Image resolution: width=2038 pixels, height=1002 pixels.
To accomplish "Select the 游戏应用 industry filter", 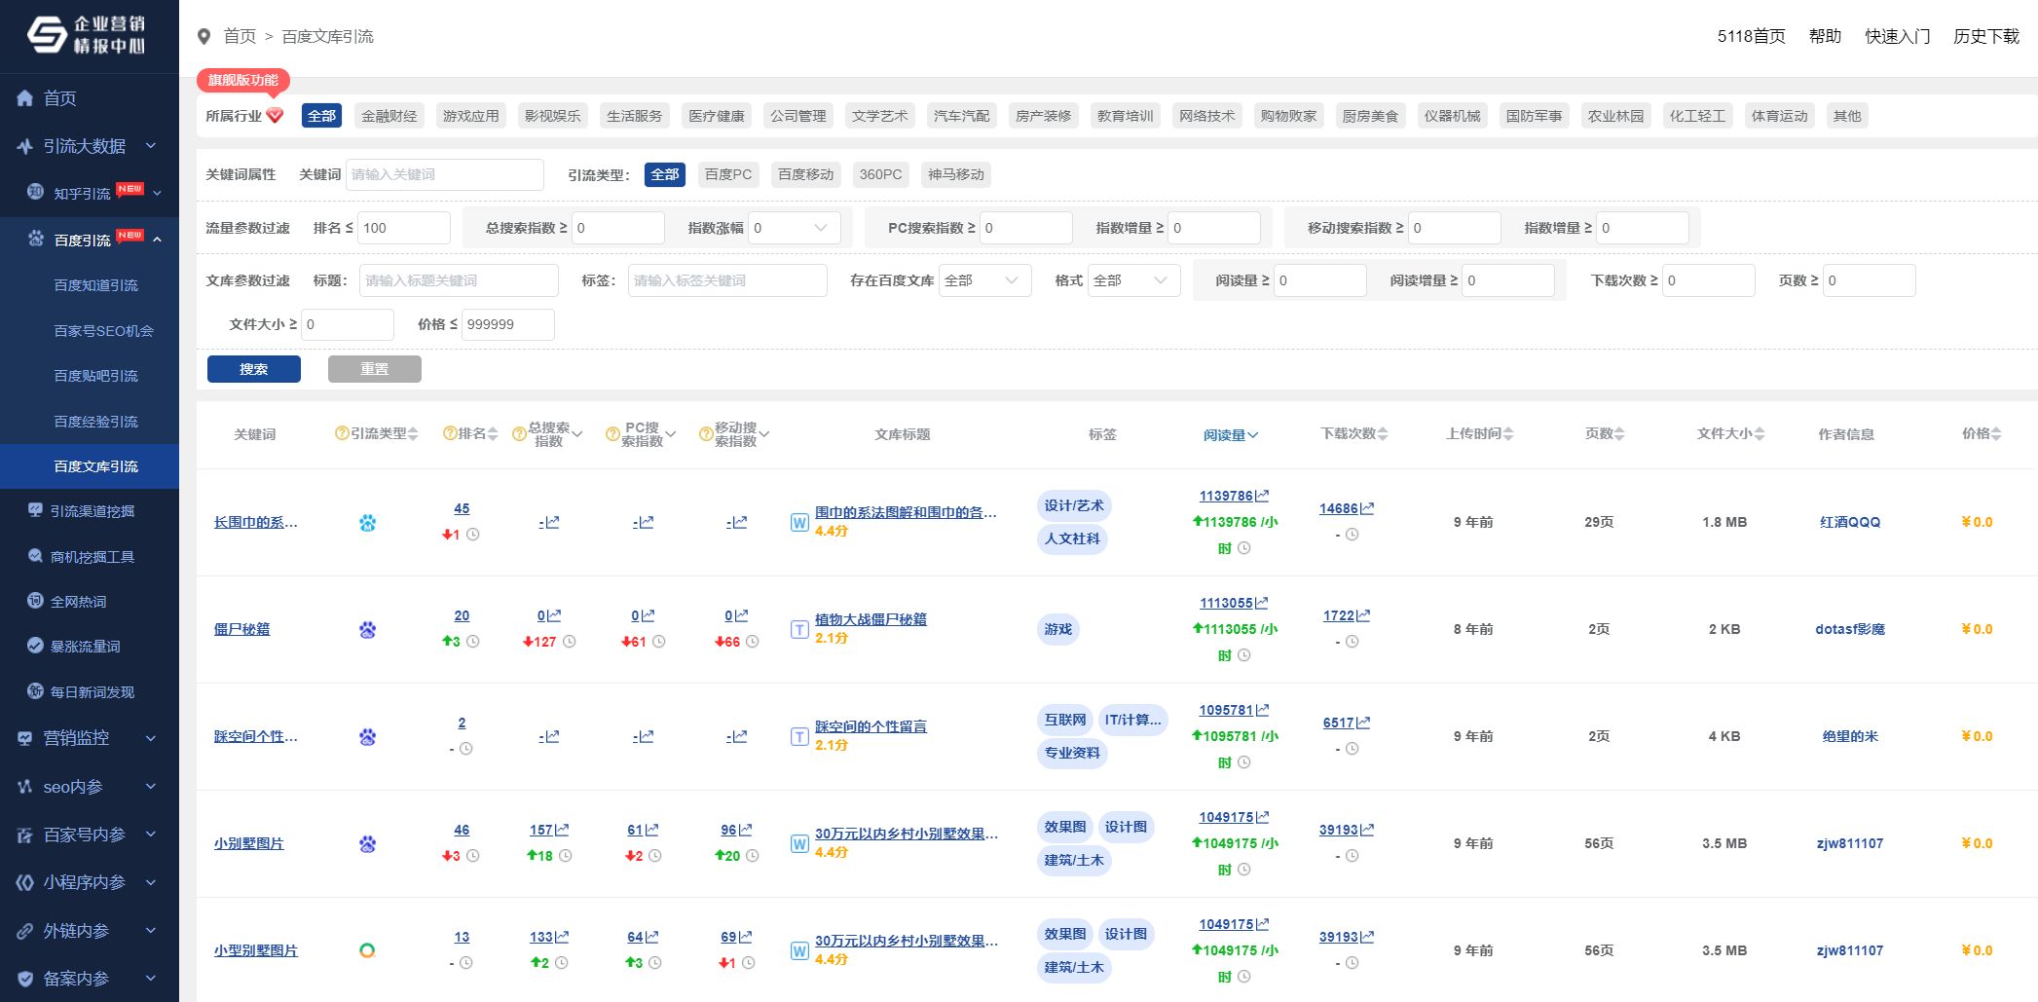I will (470, 116).
